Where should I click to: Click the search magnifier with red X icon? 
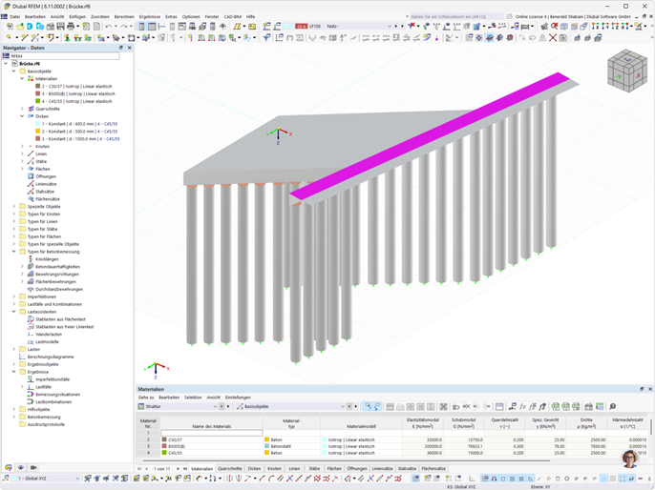coord(555,27)
